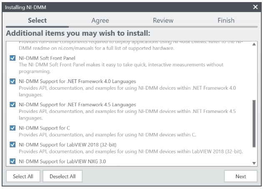Click the vertical scrollbar thumb
The image size is (263, 189).
[254, 120]
